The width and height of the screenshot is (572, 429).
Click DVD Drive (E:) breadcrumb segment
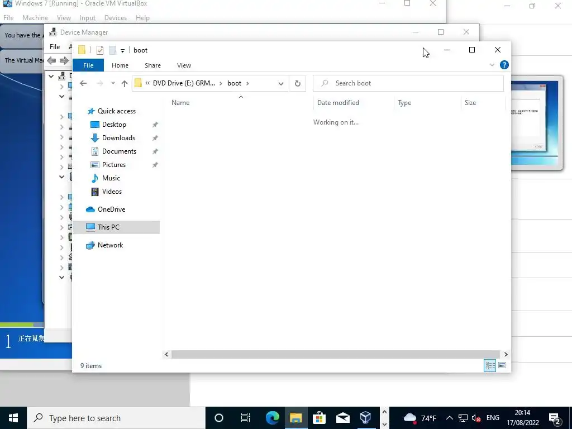[184, 83]
